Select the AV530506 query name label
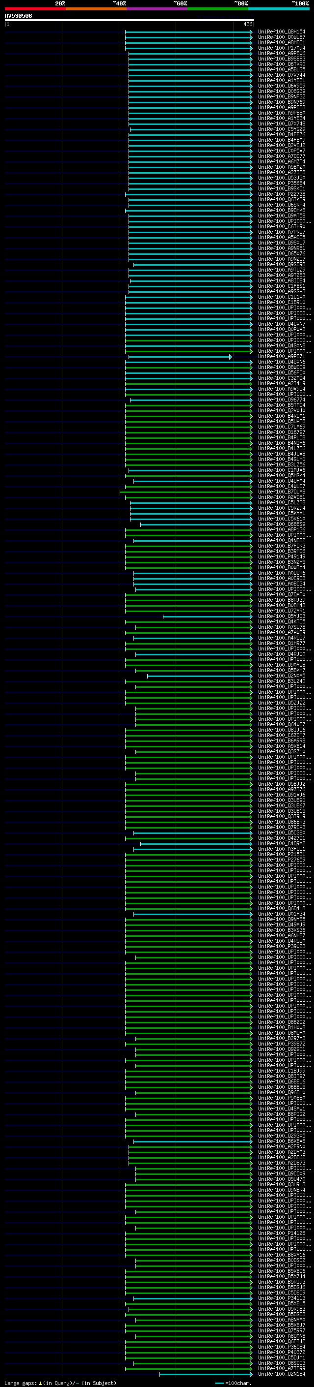This screenshot has height=1387, width=314. pyautogui.click(x=18, y=16)
